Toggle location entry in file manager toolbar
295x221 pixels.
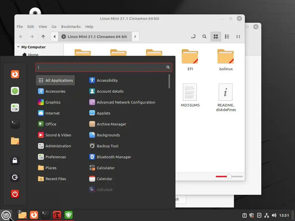[193, 37]
